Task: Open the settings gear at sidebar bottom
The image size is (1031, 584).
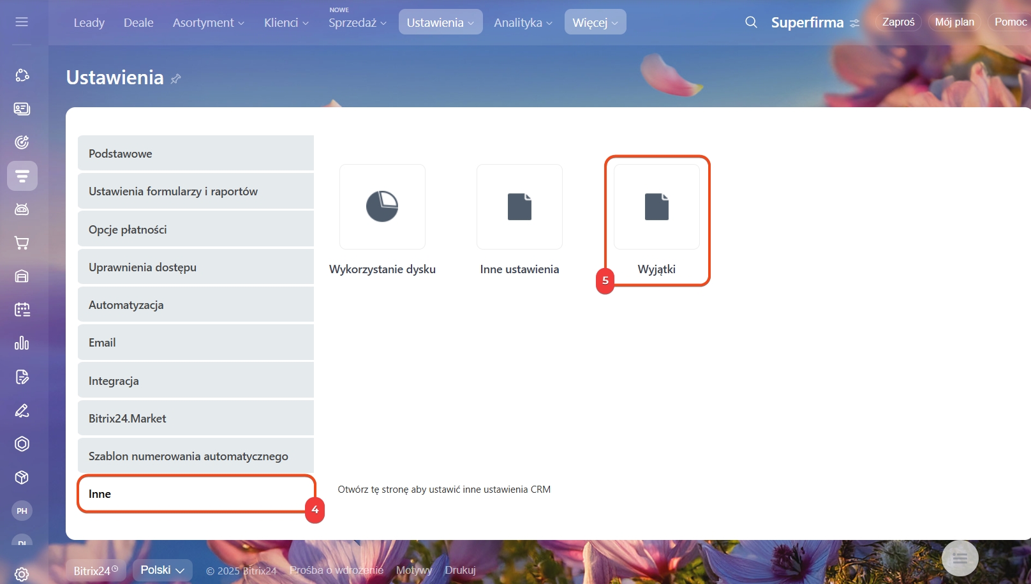Action: point(22,574)
